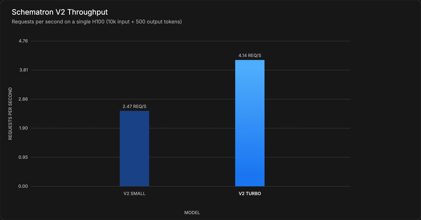Select the 4.14 REQ/S value label

coord(250,55)
